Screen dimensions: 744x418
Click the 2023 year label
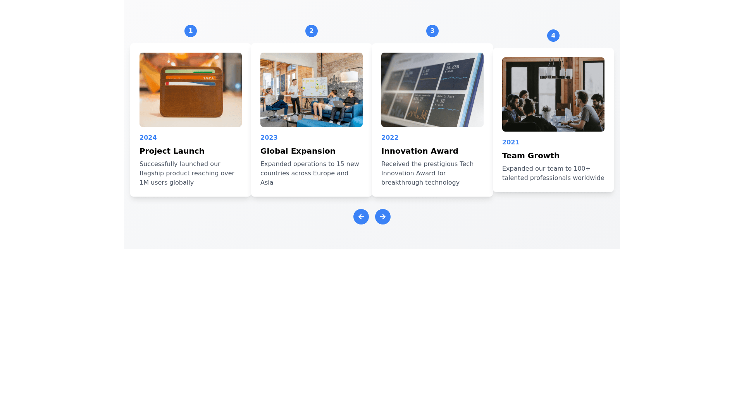click(269, 137)
